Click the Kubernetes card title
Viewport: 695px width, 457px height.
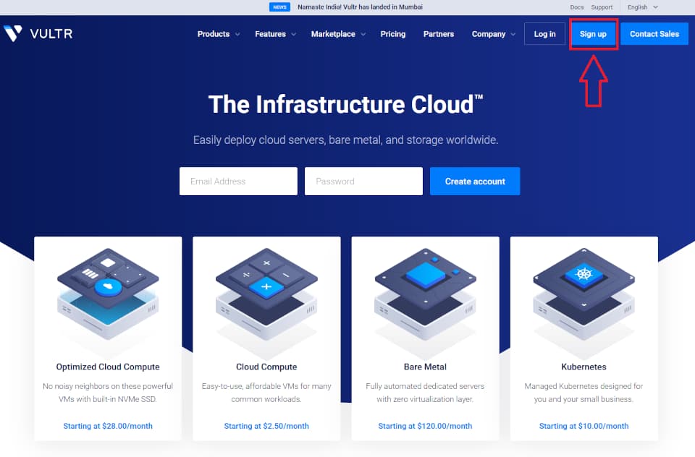[x=584, y=367]
